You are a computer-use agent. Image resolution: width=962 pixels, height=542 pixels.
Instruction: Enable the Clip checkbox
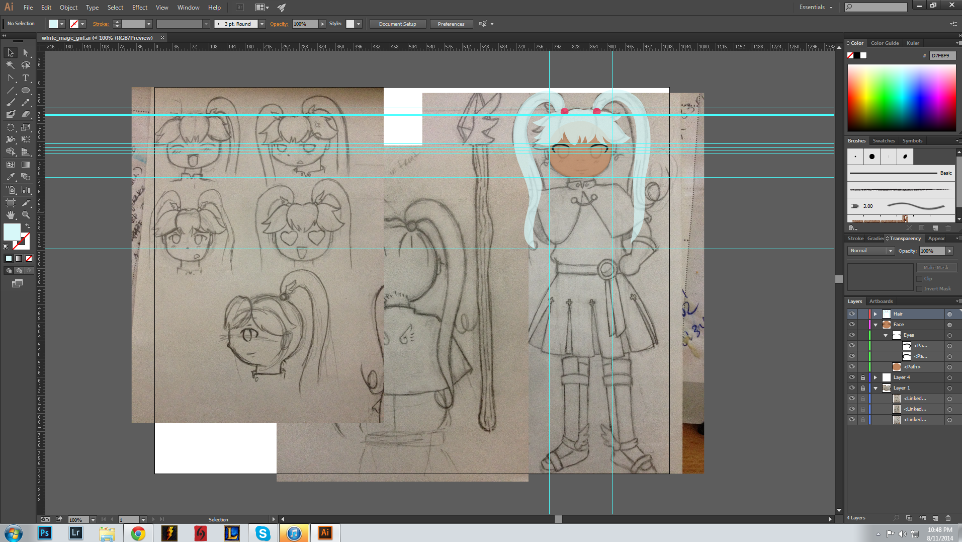pyautogui.click(x=919, y=279)
